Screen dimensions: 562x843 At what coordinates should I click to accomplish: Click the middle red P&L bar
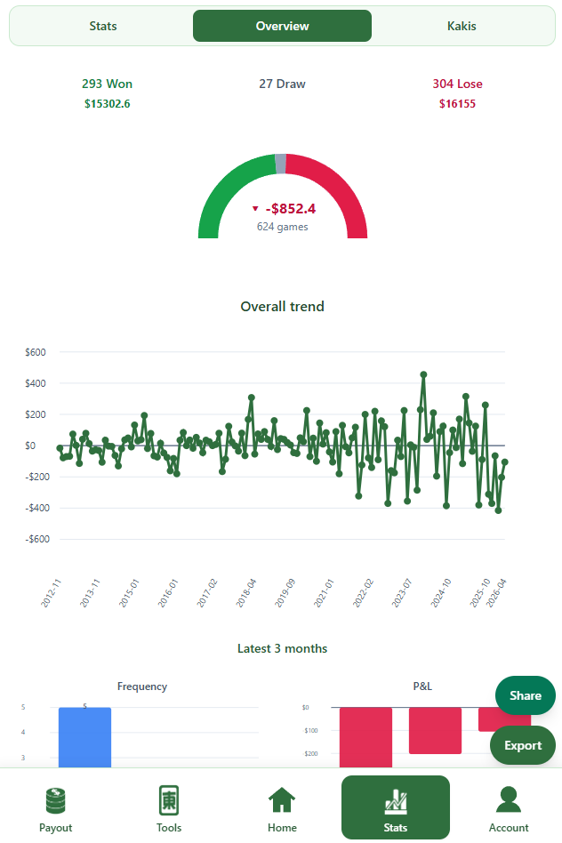[435, 730]
